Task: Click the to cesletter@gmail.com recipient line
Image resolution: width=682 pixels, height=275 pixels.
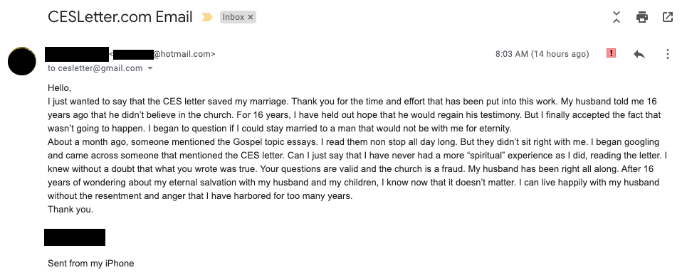Action: [x=95, y=68]
